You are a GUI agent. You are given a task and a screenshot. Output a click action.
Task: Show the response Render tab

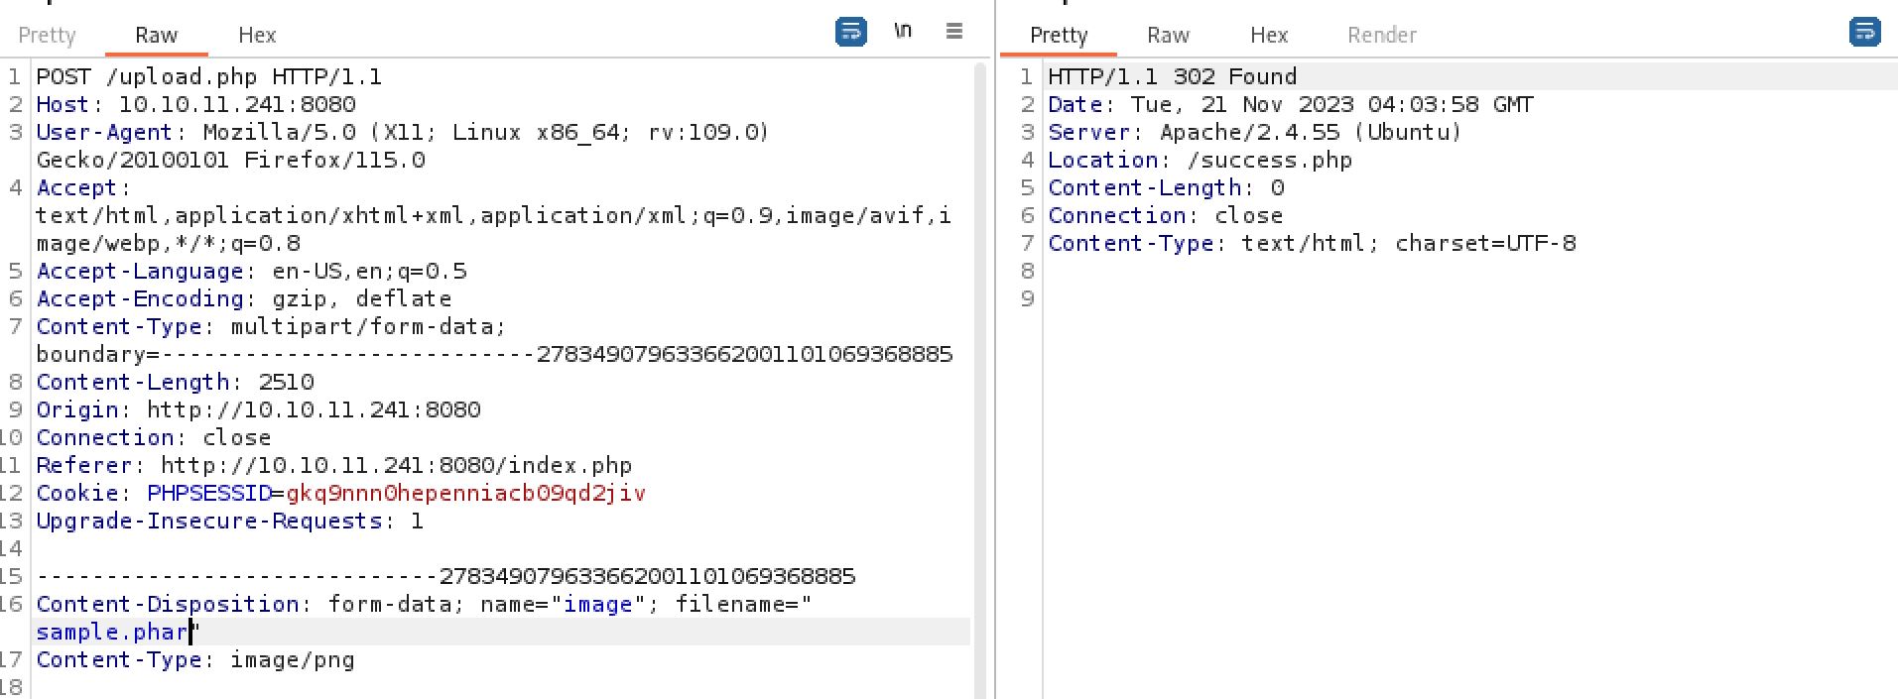pos(1381,36)
